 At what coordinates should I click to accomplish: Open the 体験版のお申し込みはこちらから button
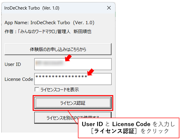point(58,49)
